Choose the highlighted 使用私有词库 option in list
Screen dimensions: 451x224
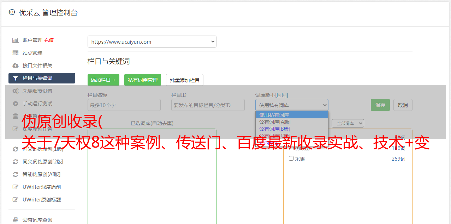click(292, 115)
